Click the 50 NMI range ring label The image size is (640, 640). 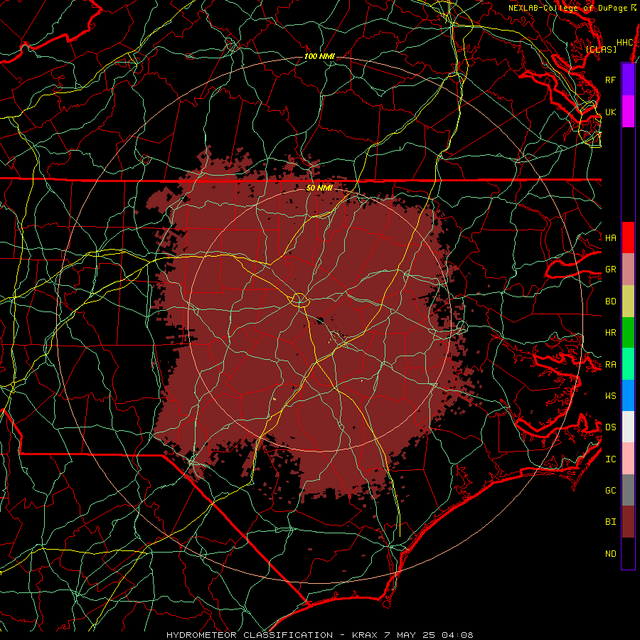click(319, 188)
